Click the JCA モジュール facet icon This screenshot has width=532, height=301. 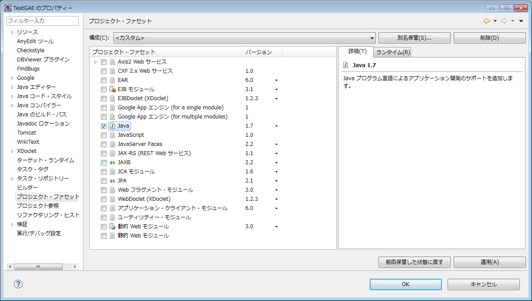[x=112, y=172]
